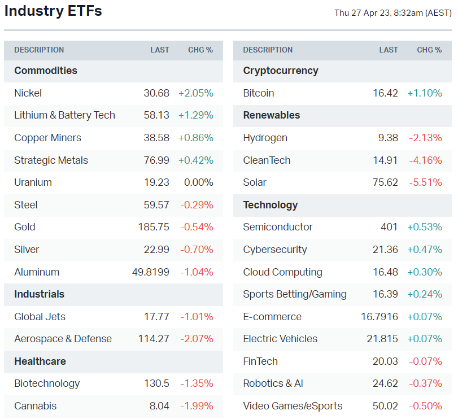Open the Bitcoin ETF listing
This screenshot has height=419, width=458.
[259, 93]
